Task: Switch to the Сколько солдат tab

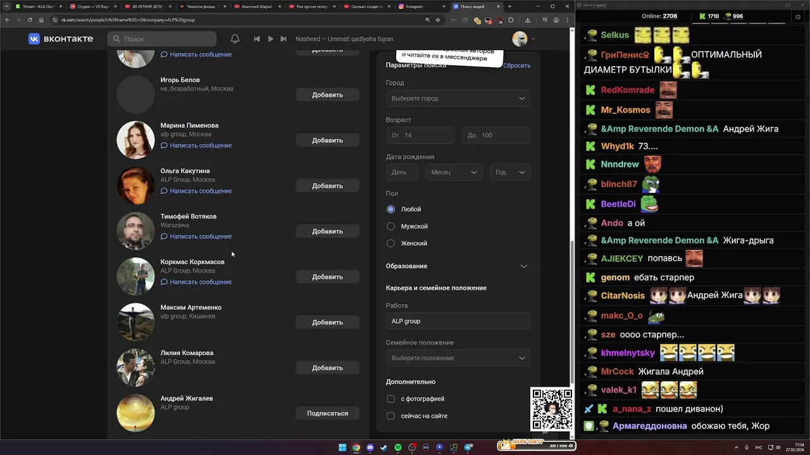Action: (368, 6)
